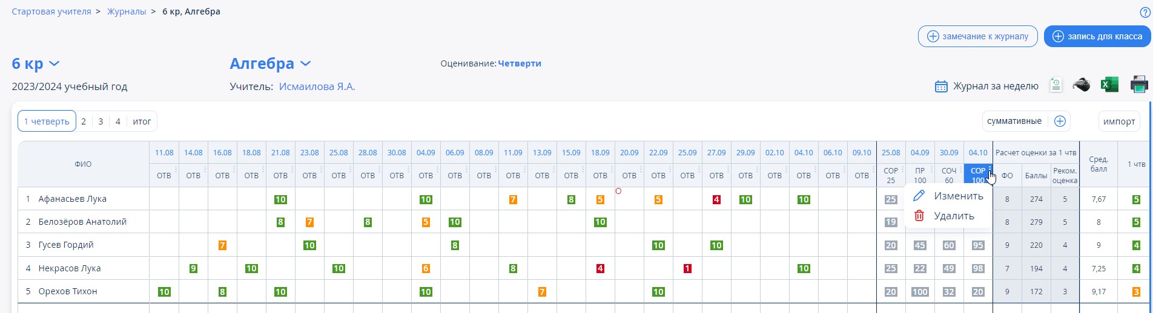Screen dimensions: 1153x313
Task: Click запись для класса button
Action: [1097, 36]
